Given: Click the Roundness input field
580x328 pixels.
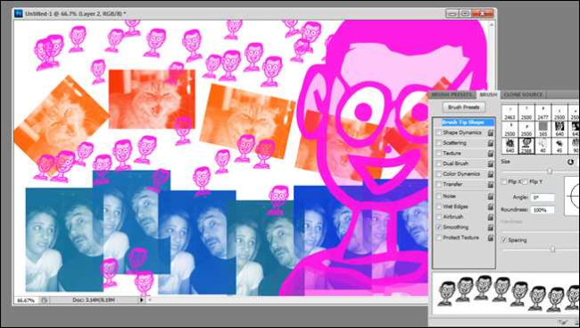Looking at the screenshot, I should pyautogui.click(x=543, y=210).
